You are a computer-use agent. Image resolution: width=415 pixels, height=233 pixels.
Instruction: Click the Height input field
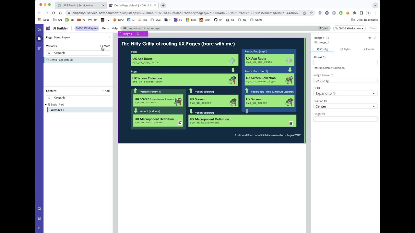(345, 119)
